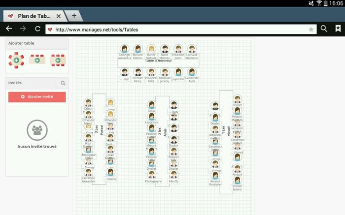Add a round table to the plan
The width and height of the screenshot is (345, 215).
tap(16, 60)
